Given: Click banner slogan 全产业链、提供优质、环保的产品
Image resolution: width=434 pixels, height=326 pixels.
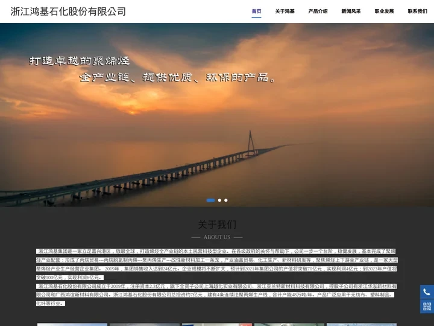Looking at the screenshot, I should tap(178, 78).
